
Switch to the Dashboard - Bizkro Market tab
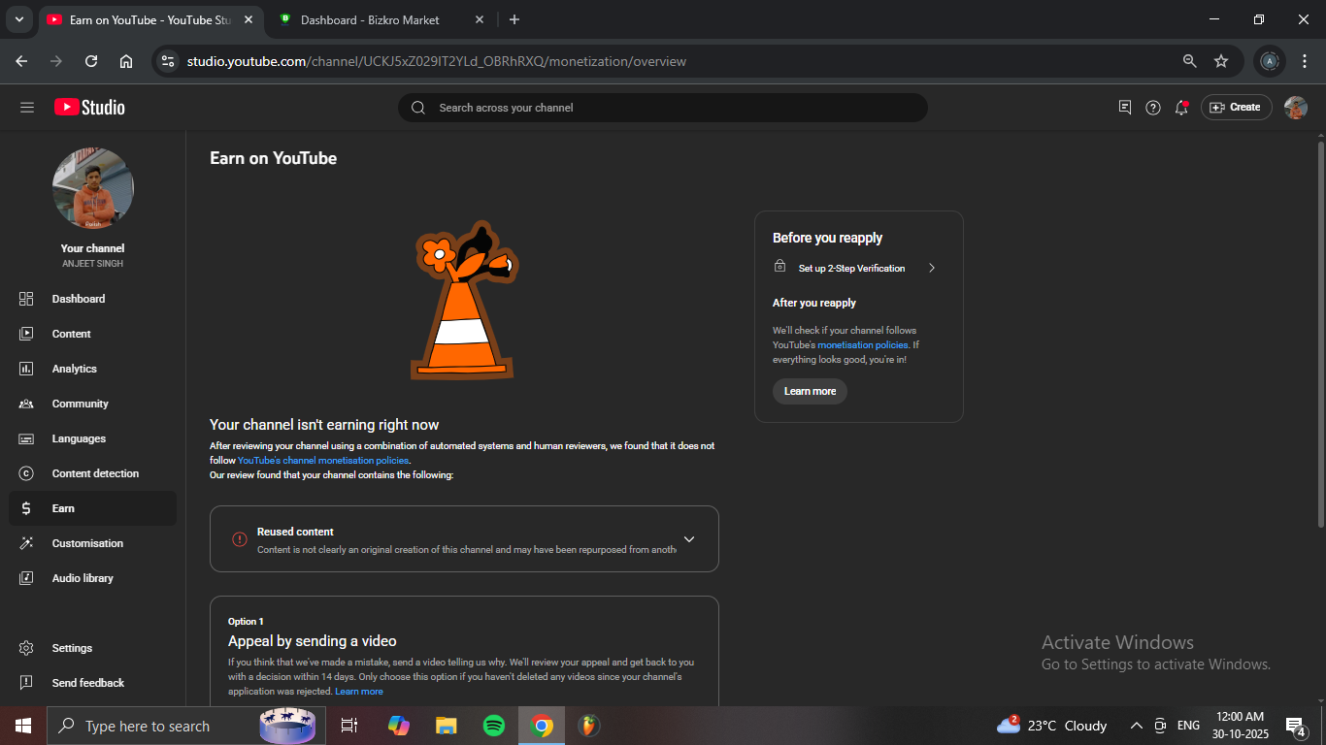[370, 19]
